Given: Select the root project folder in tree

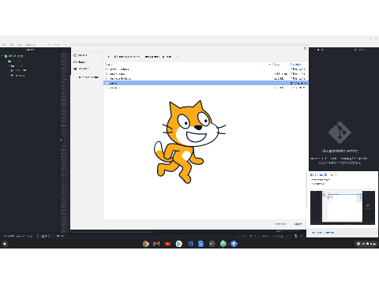Looking at the screenshot, I should 15,56.
